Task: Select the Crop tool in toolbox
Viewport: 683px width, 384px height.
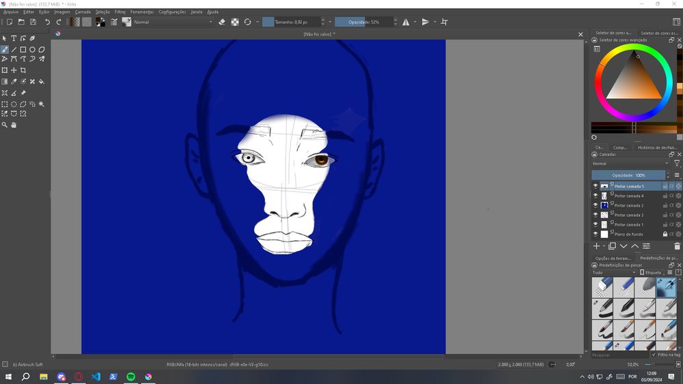Action: [23, 70]
